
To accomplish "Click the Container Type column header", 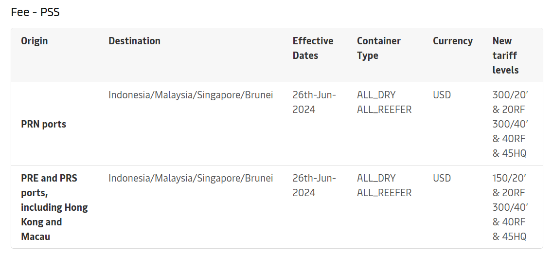I will click(378, 48).
